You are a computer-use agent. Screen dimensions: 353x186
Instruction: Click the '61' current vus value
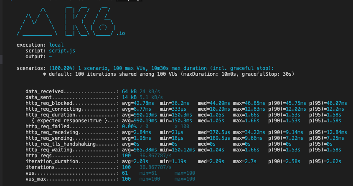[x=125, y=173]
